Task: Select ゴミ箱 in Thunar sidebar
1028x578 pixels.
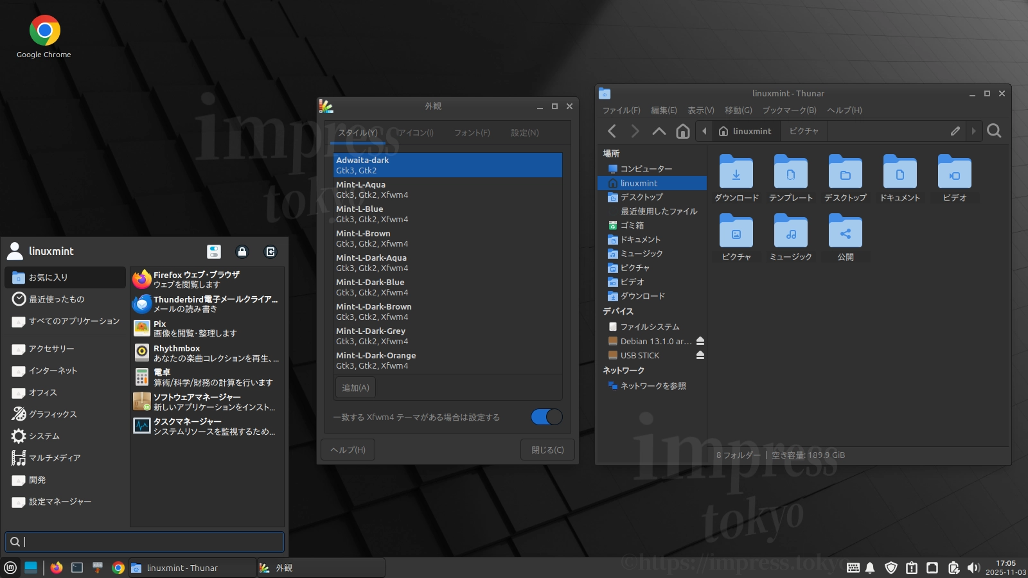Action: [652, 225]
